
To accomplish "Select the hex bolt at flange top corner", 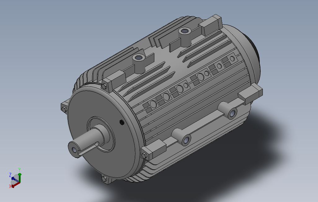I will pos(104,86).
